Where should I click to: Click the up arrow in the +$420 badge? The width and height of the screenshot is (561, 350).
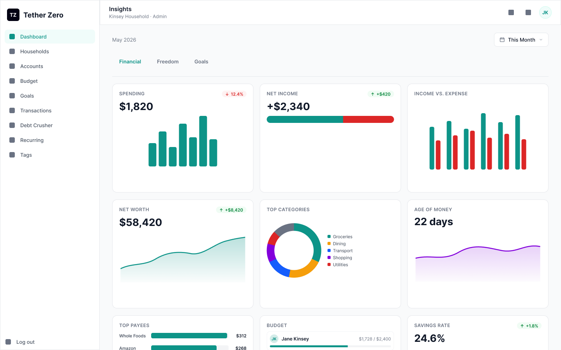pos(373,94)
